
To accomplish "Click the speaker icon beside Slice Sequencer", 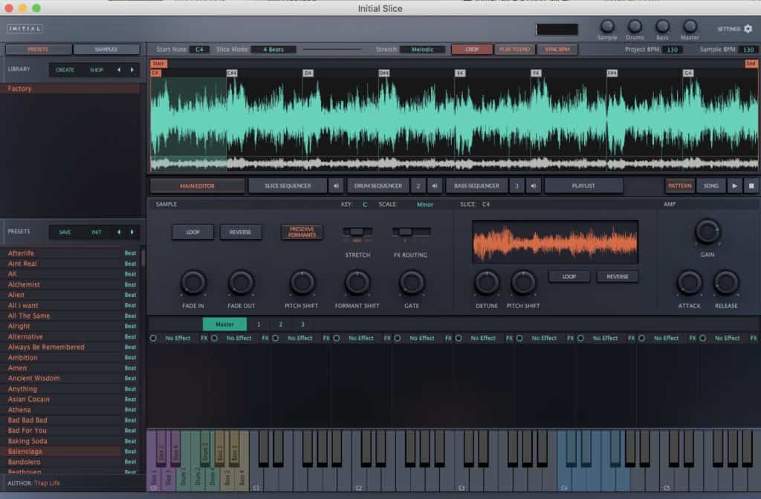I will click(x=336, y=186).
